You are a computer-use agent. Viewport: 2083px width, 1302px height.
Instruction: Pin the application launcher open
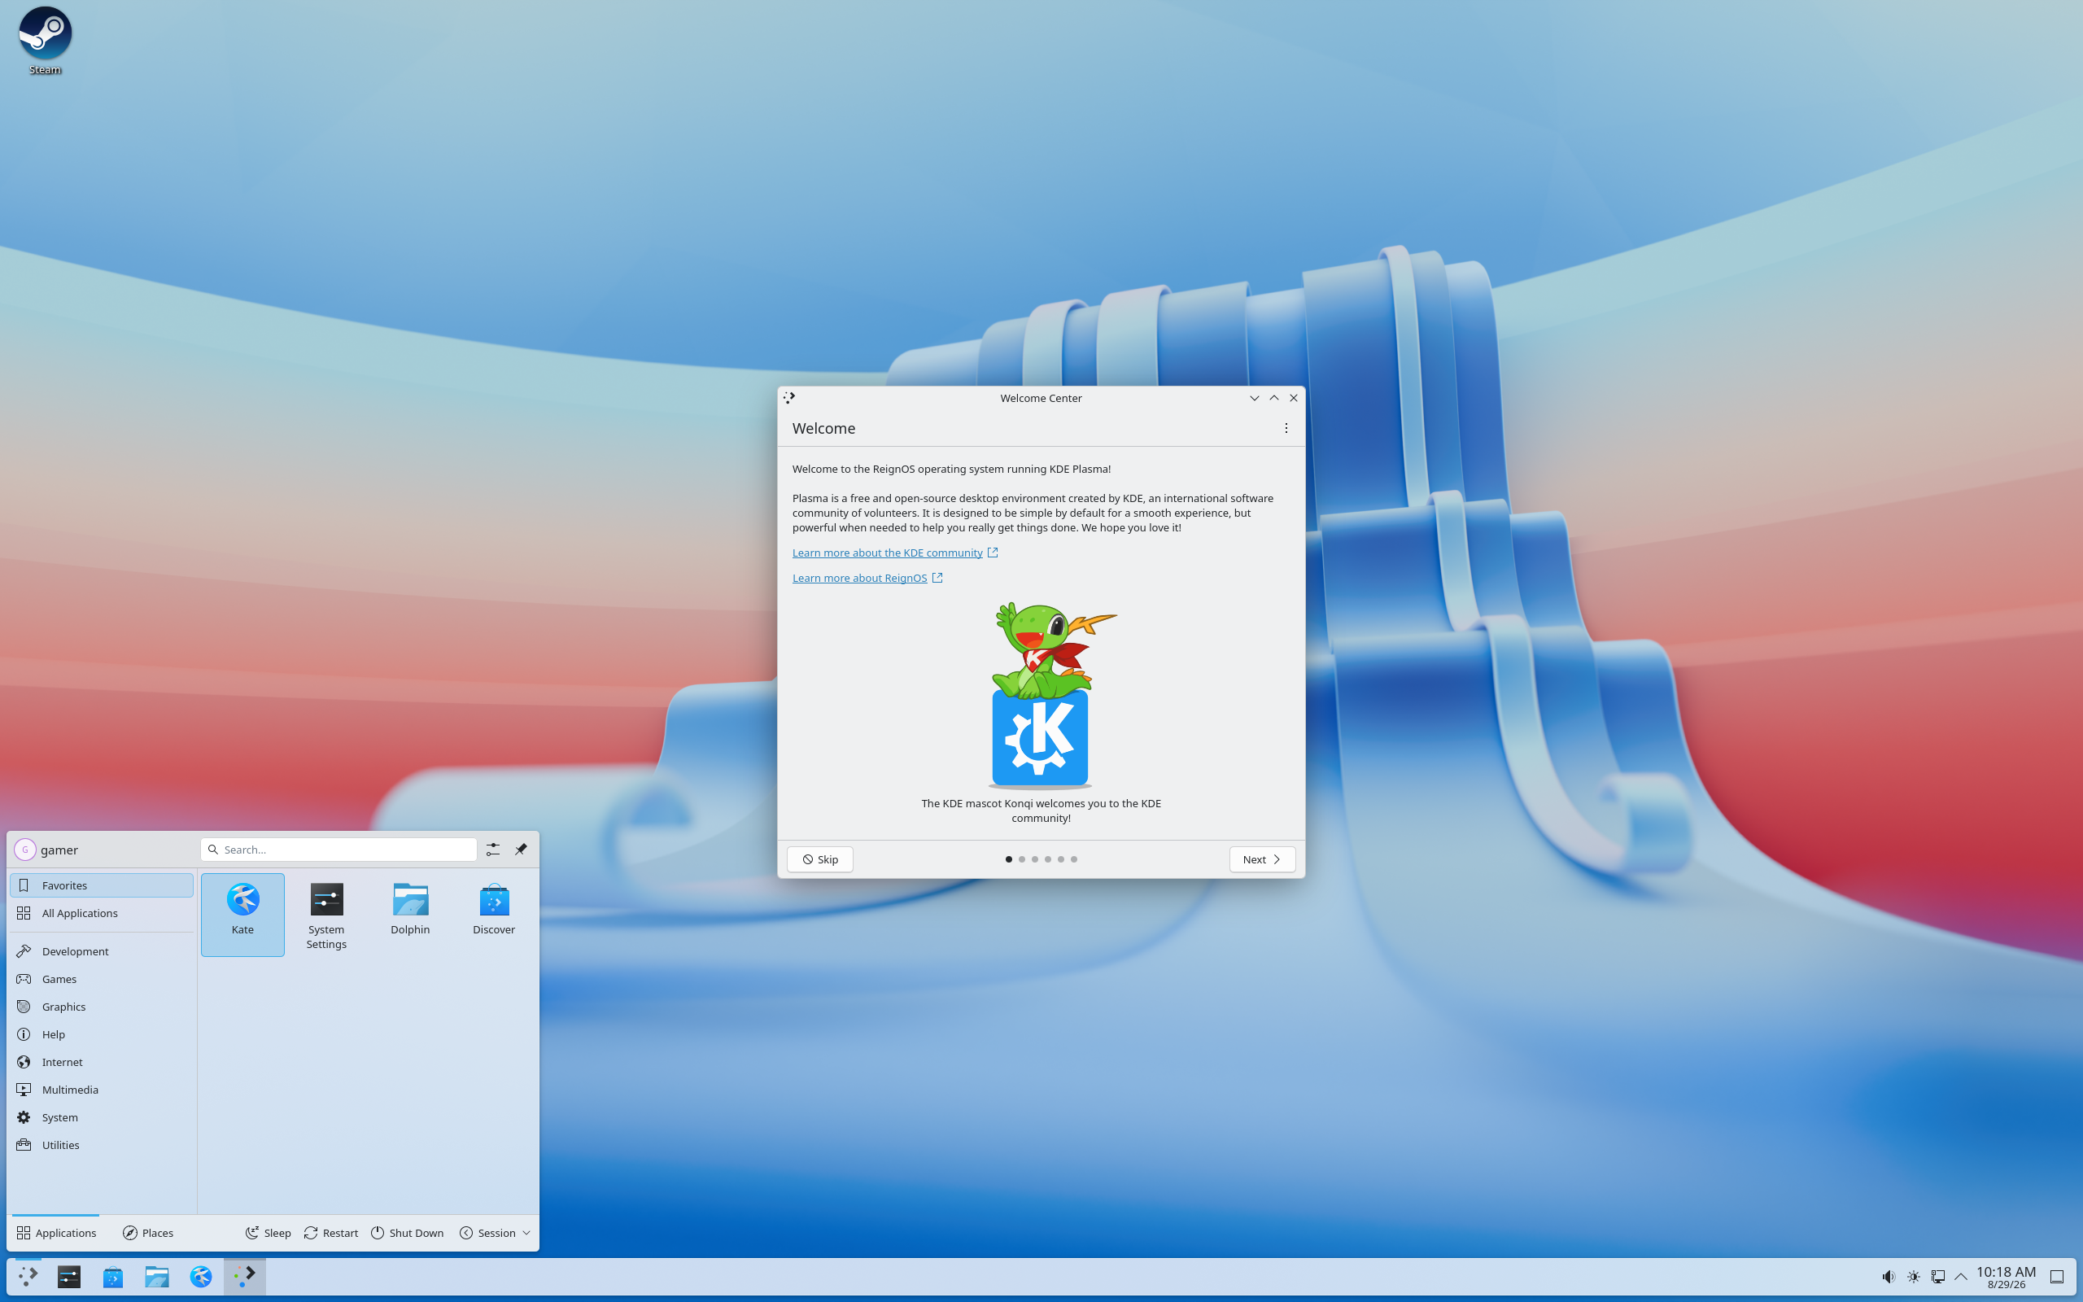pyautogui.click(x=521, y=850)
